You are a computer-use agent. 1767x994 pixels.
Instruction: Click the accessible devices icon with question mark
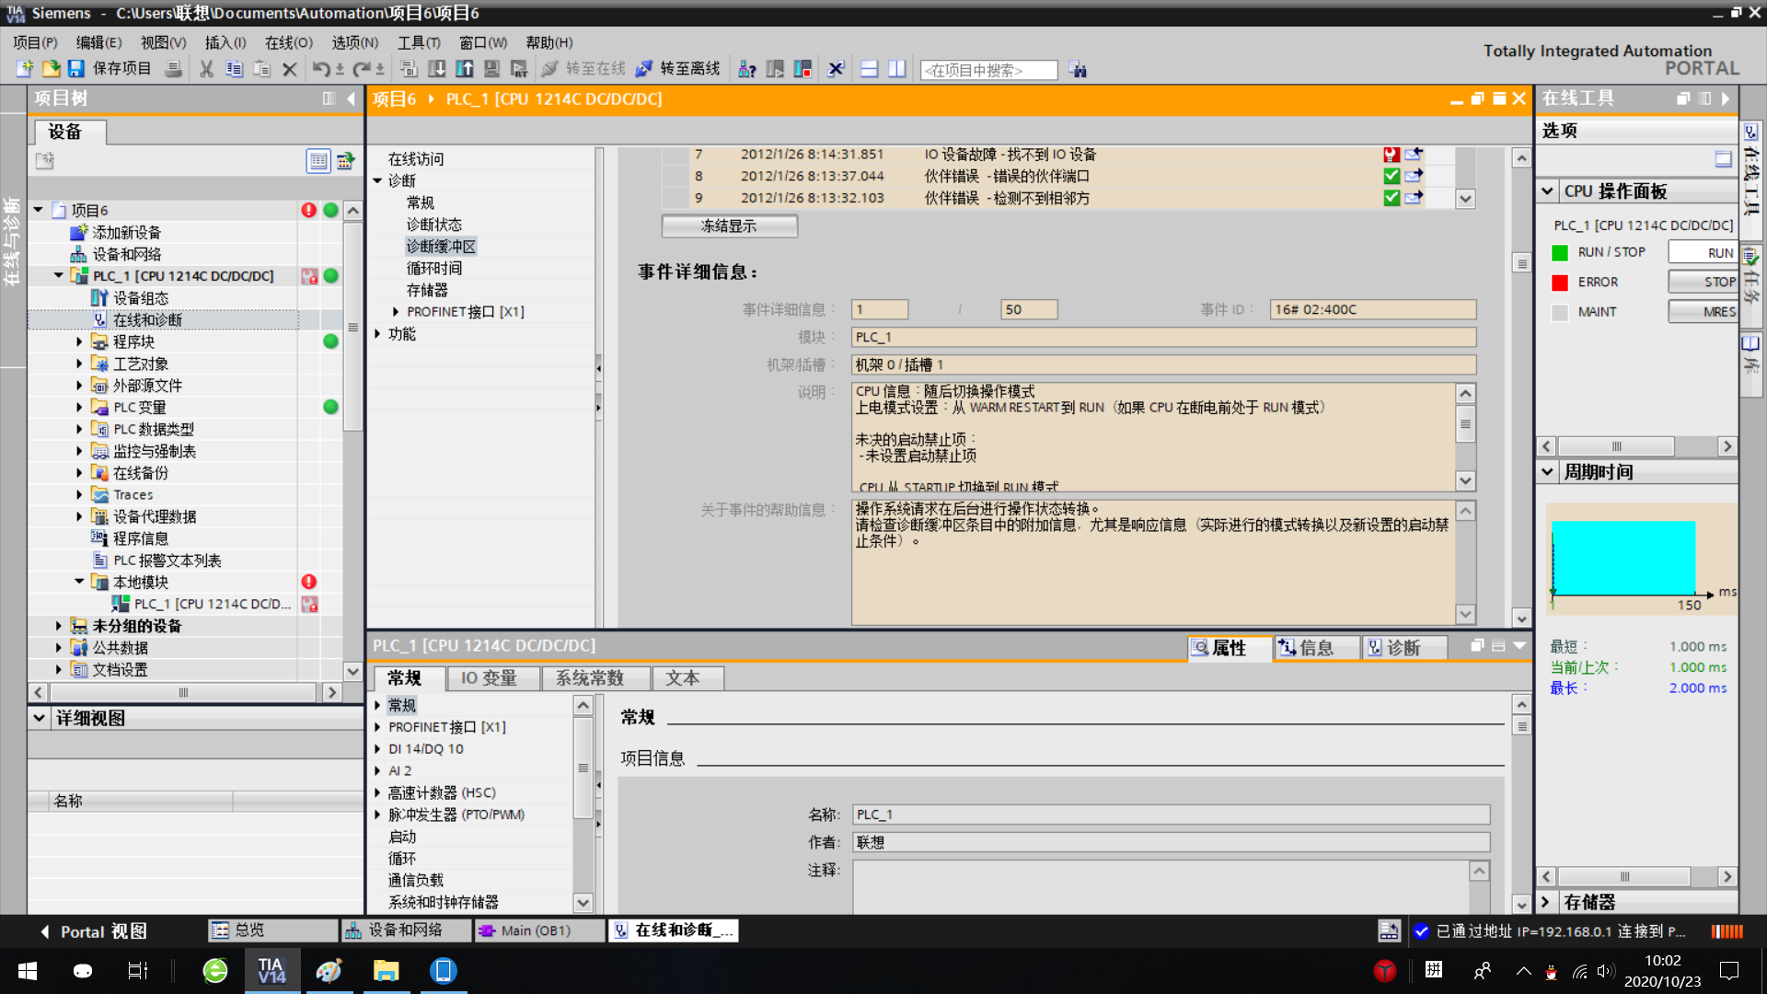[747, 69]
